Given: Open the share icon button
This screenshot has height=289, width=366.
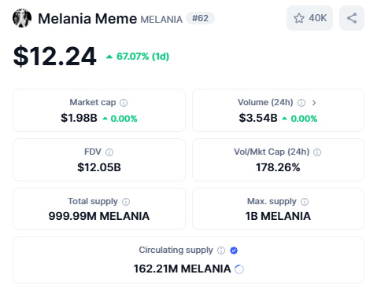Looking at the screenshot, I should pos(352,18).
